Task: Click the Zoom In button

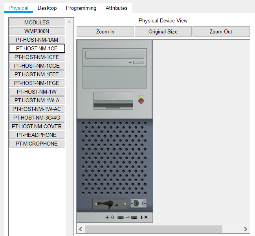Action: click(x=105, y=31)
